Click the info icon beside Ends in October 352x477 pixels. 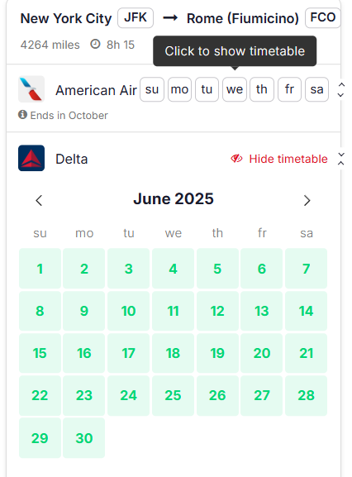coord(22,115)
